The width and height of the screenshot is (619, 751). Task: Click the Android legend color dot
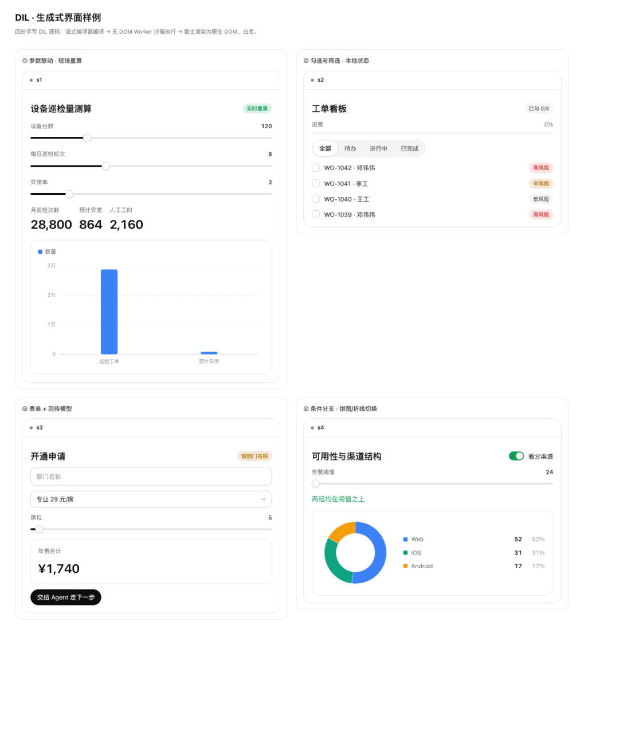click(x=405, y=566)
